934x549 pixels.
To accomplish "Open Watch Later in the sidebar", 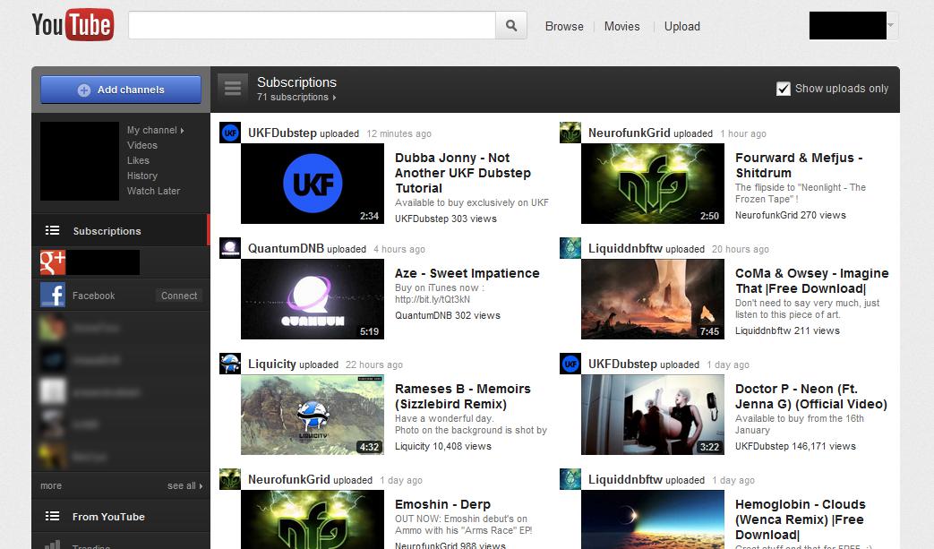I will coord(153,191).
